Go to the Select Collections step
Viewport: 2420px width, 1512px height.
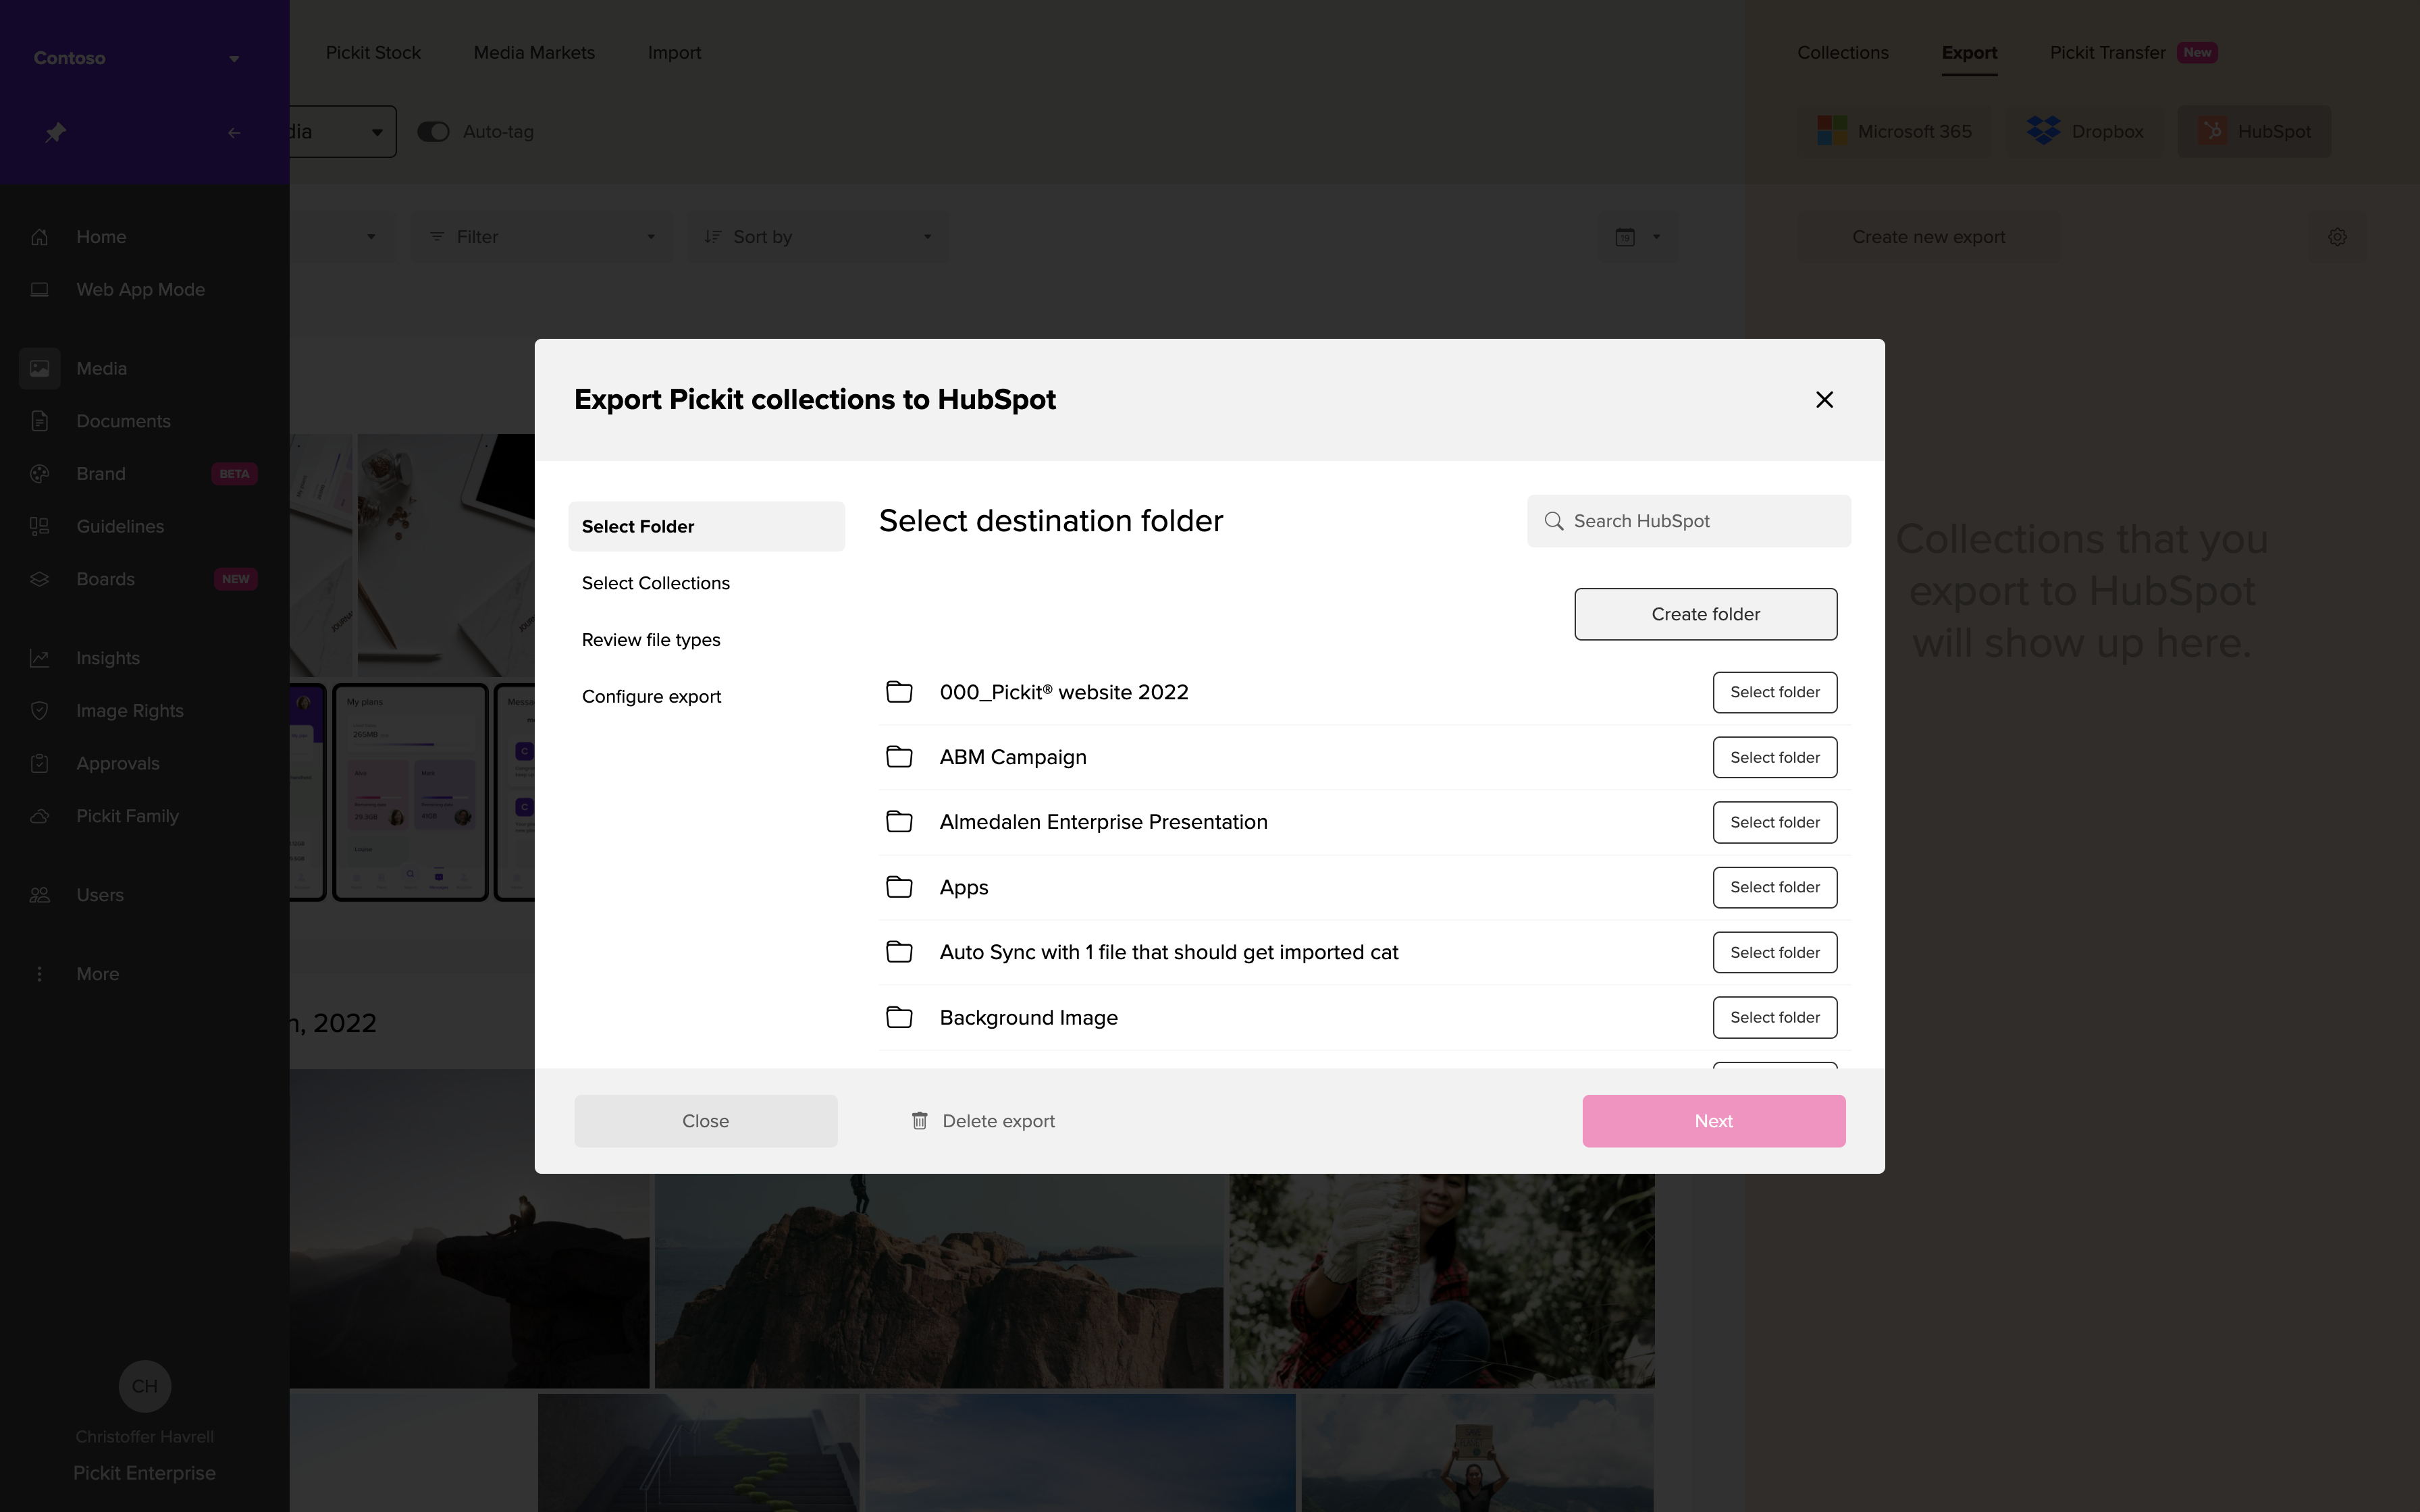656,583
